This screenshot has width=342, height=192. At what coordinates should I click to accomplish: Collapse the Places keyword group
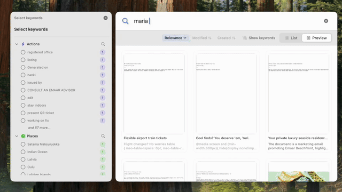(17, 136)
